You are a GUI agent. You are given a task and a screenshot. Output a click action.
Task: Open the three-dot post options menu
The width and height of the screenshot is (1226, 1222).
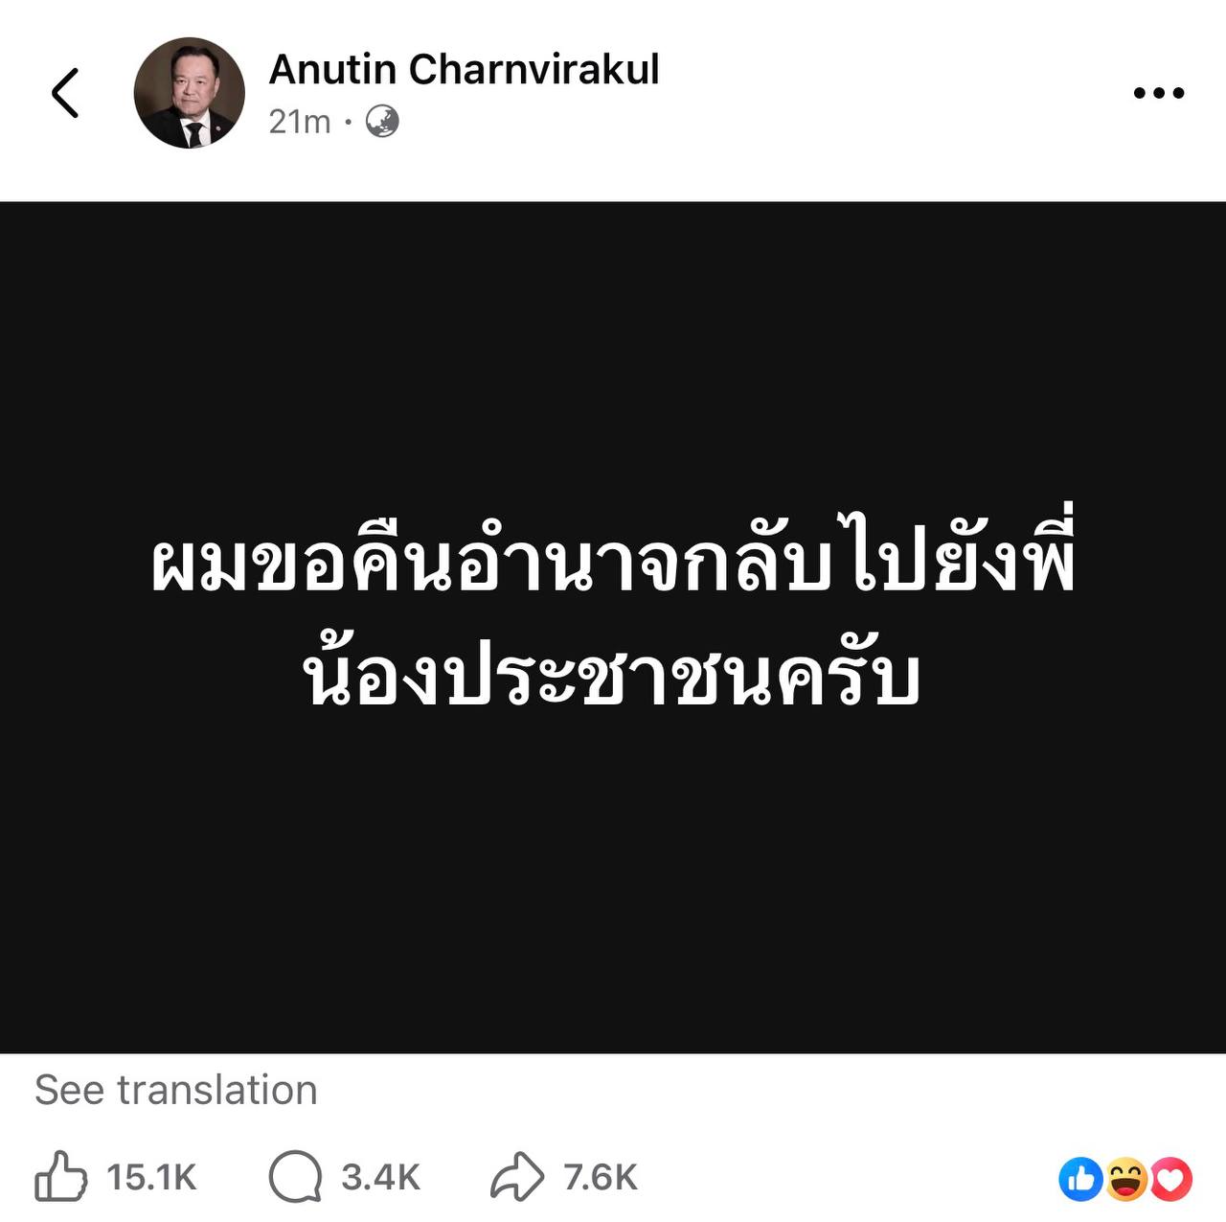(x=1159, y=93)
